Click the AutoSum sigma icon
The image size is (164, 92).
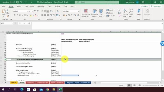[x=119, y=10]
